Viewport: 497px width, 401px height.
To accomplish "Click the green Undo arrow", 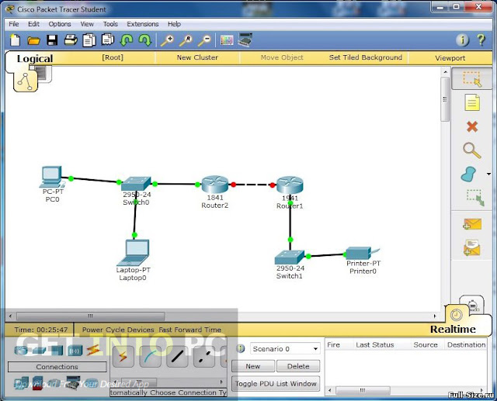I will 127,40.
